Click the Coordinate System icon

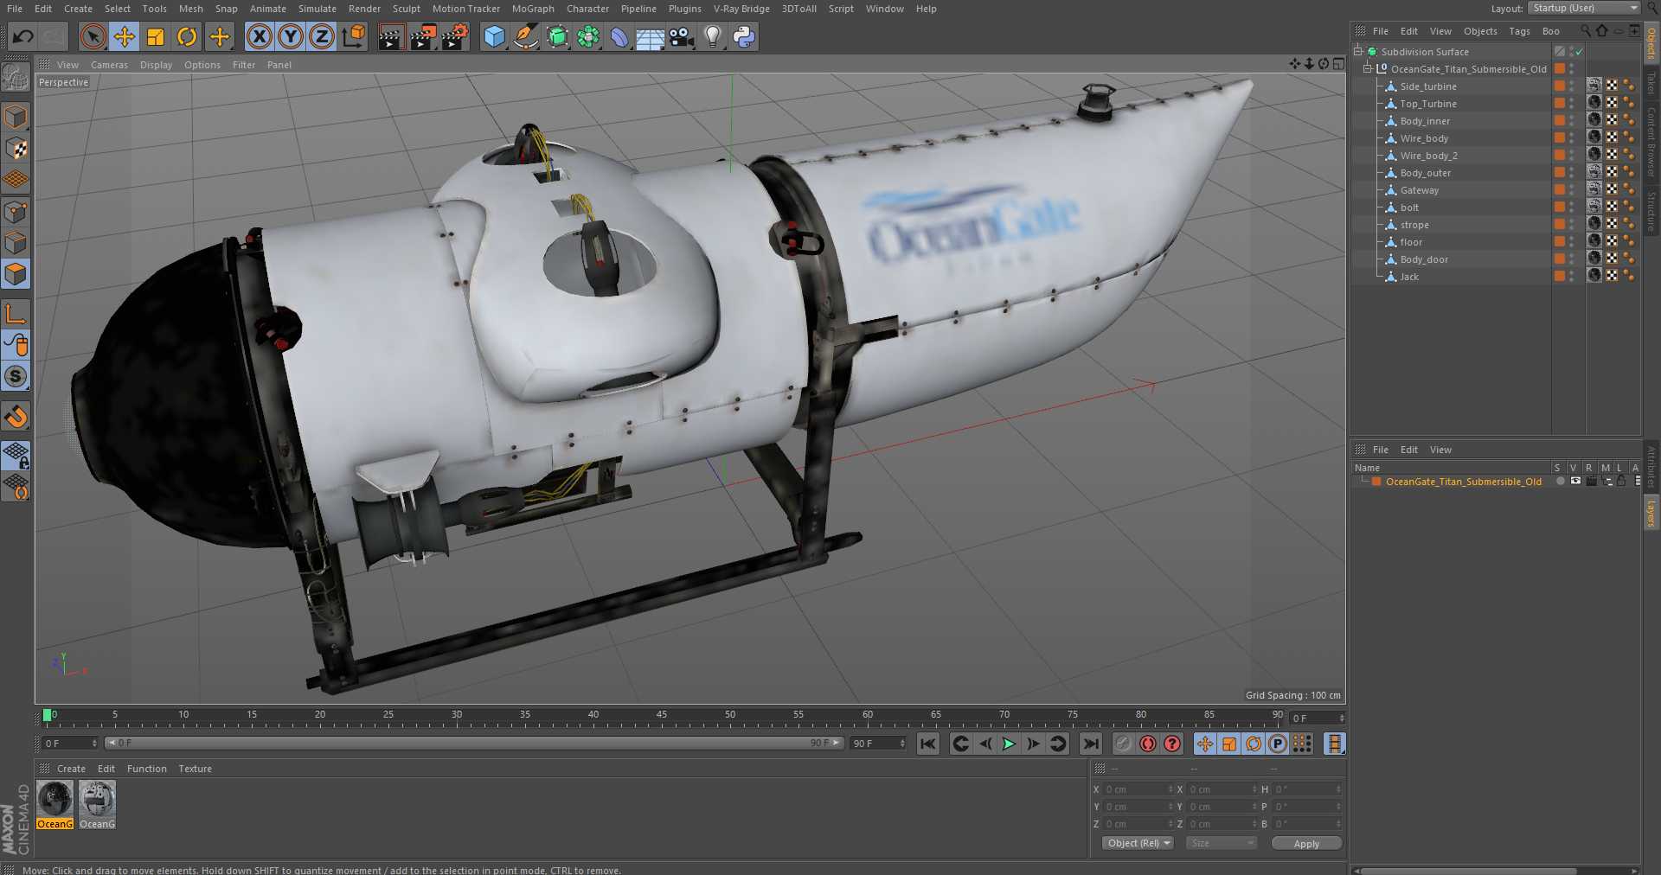click(354, 36)
